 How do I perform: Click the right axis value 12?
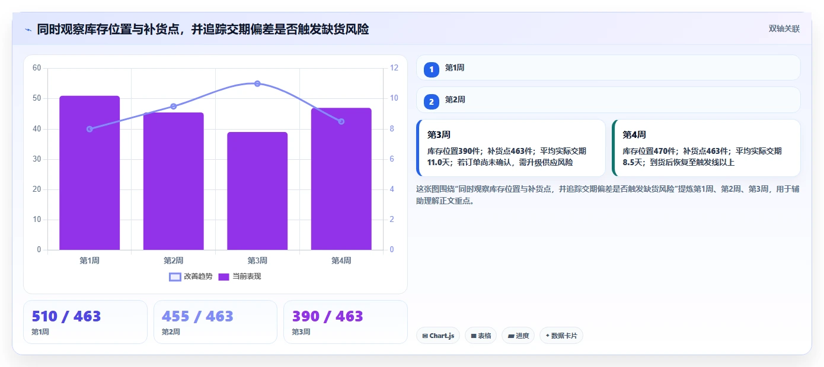394,68
